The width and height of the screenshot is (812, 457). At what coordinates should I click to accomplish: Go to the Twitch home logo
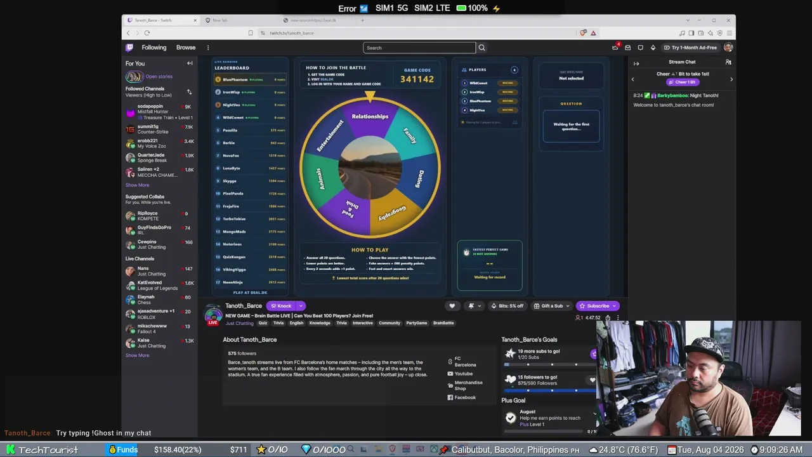point(129,48)
